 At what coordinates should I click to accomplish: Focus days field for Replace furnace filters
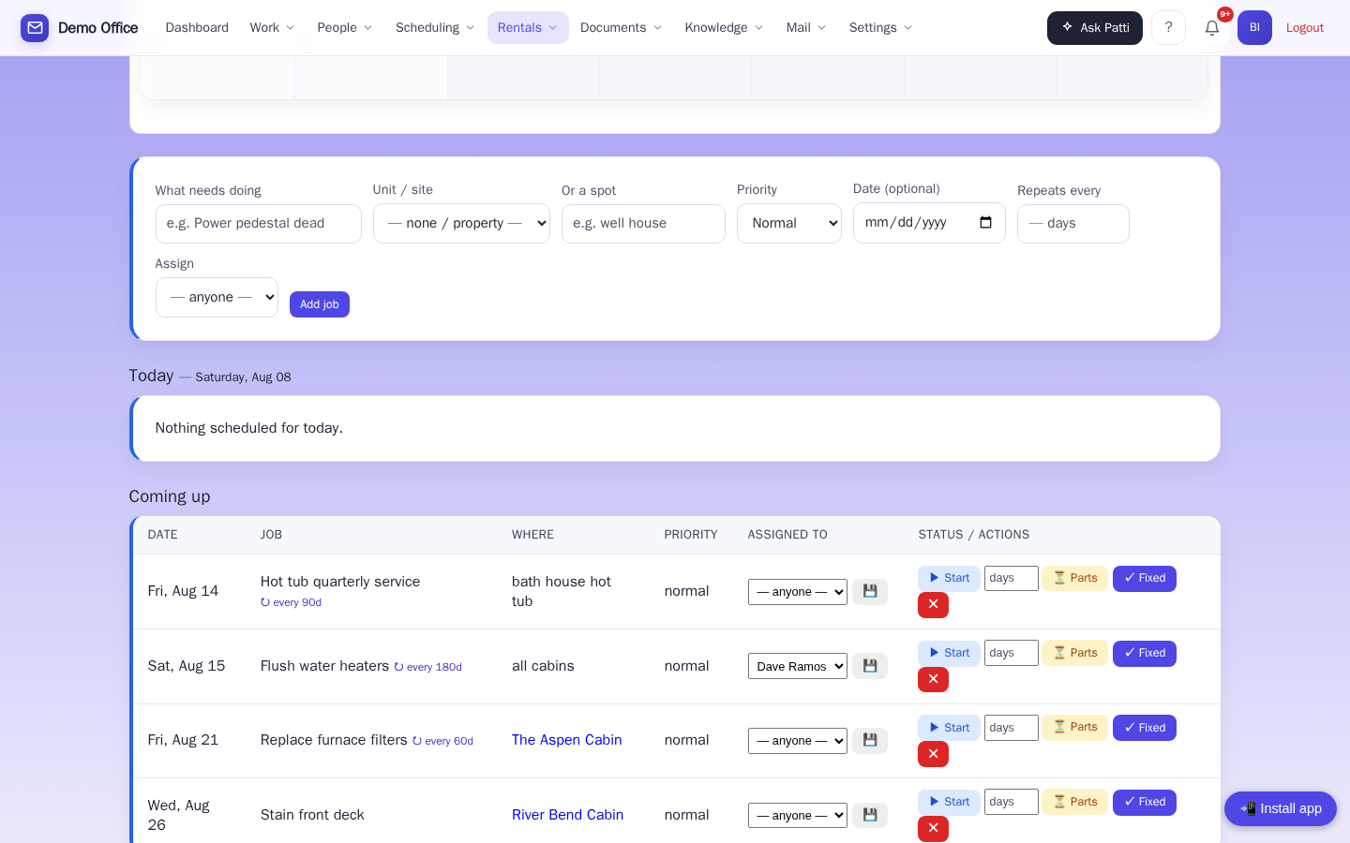(1012, 728)
